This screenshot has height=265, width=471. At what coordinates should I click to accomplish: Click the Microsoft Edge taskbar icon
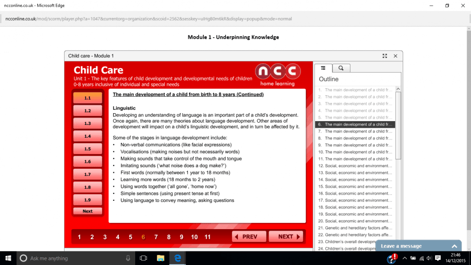[x=178, y=258]
